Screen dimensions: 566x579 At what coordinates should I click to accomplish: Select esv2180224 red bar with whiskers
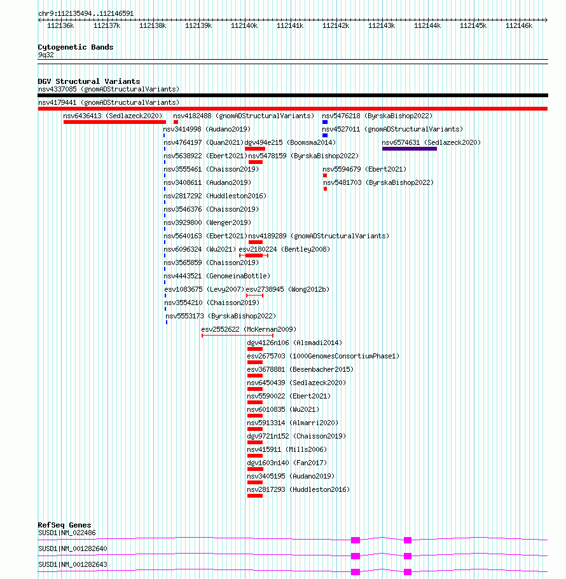coord(254,255)
